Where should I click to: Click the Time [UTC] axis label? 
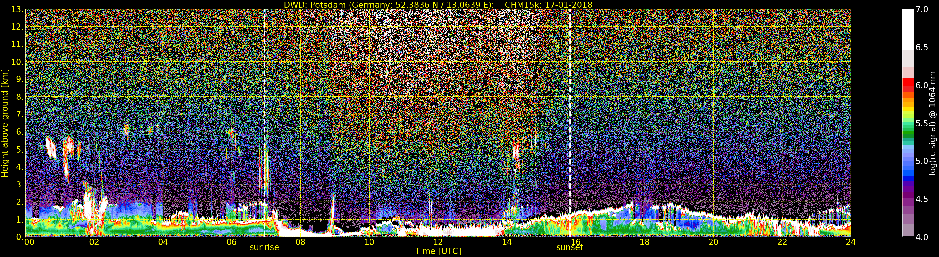click(438, 251)
